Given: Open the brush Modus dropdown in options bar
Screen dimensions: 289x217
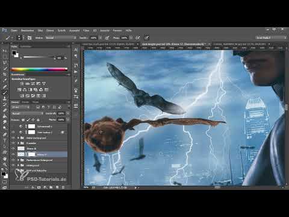Looking at the screenshot, I should click(x=61, y=38).
